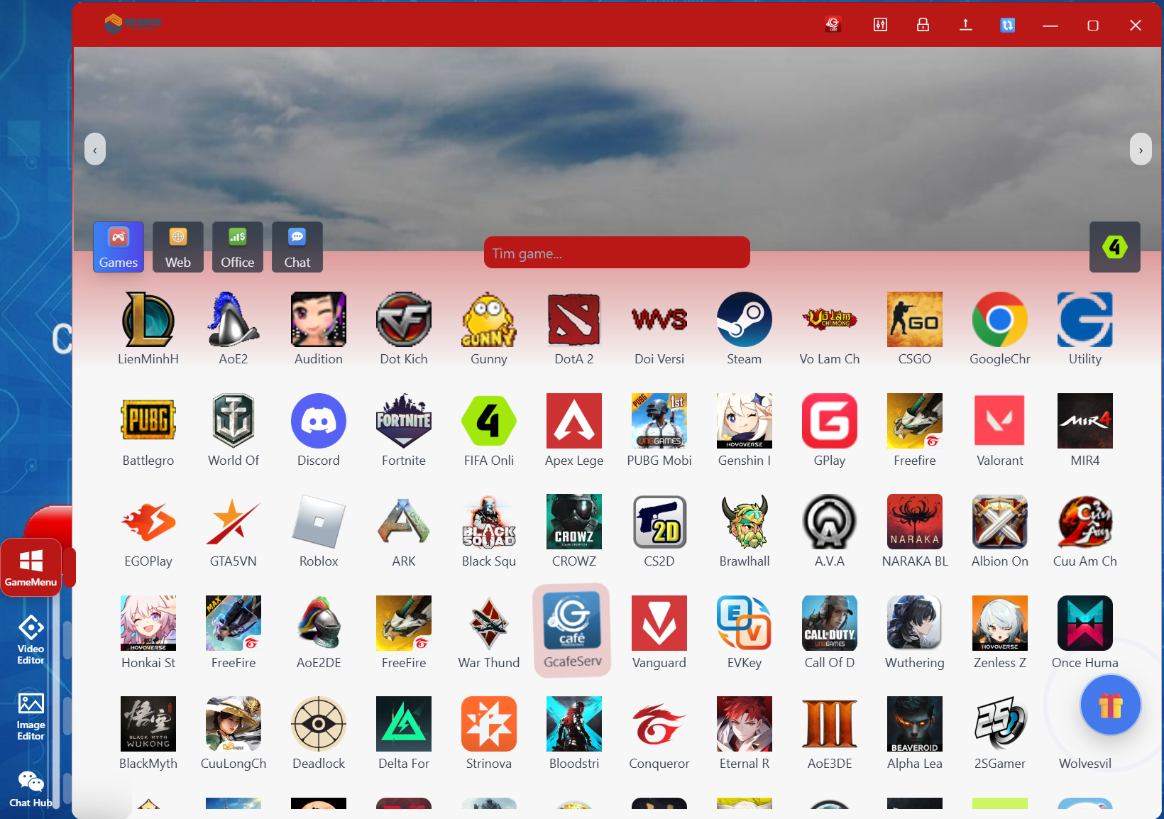Open Image Editor in the sidebar
The image size is (1164, 819).
pyautogui.click(x=31, y=716)
